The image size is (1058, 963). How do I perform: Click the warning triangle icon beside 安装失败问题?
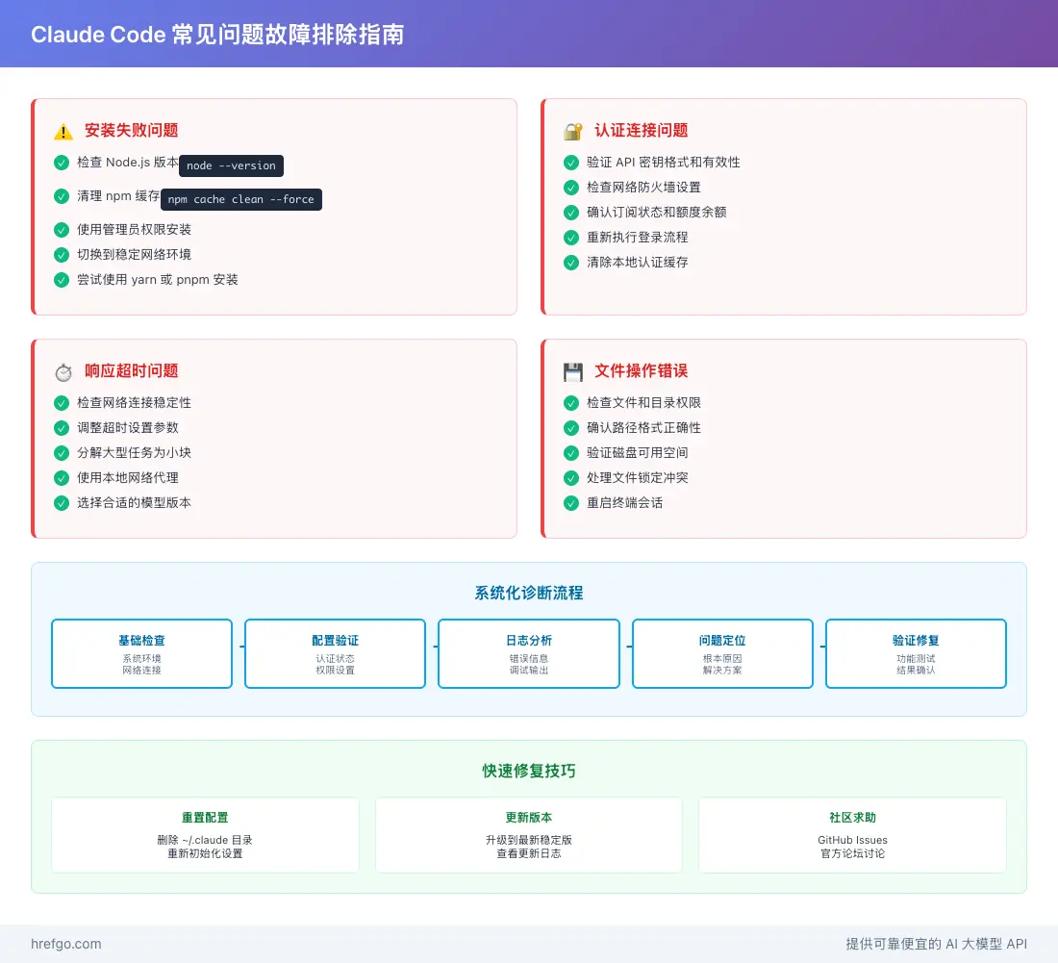pyautogui.click(x=63, y=132)
